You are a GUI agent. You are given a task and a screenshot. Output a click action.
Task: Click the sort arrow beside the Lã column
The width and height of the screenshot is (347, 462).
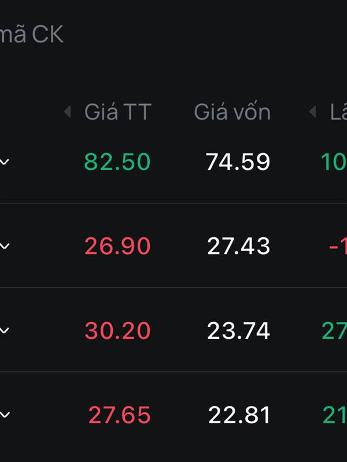(x=313, y=111)
